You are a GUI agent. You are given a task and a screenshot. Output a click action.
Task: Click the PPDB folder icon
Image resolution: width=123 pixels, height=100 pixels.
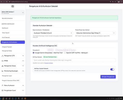(x=3, y=61)
